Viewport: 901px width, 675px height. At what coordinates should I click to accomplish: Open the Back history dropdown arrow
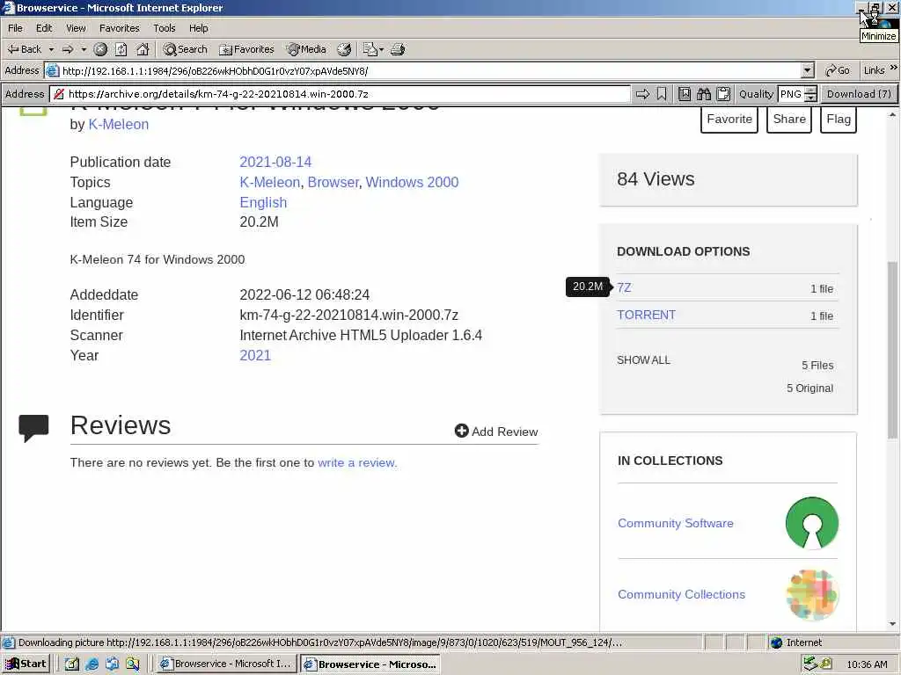pos(51,49)
